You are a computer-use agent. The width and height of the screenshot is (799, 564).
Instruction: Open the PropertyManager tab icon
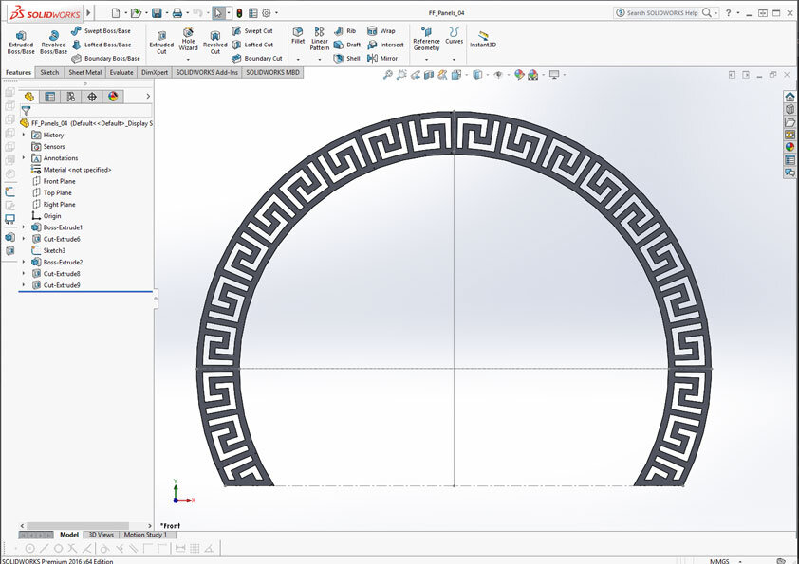click(x=50, y=97)
